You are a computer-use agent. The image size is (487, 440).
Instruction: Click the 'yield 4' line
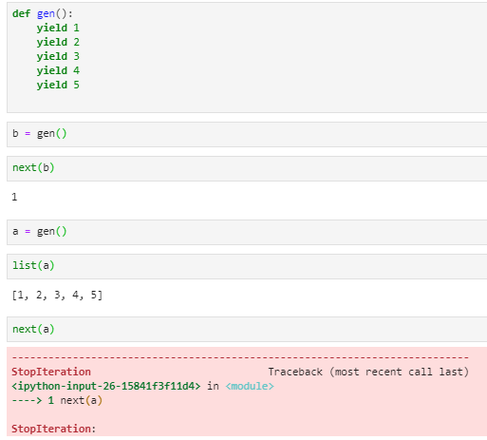[x=58, y=70]
